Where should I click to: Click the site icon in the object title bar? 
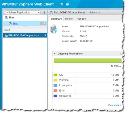click(x=52, y=12)
